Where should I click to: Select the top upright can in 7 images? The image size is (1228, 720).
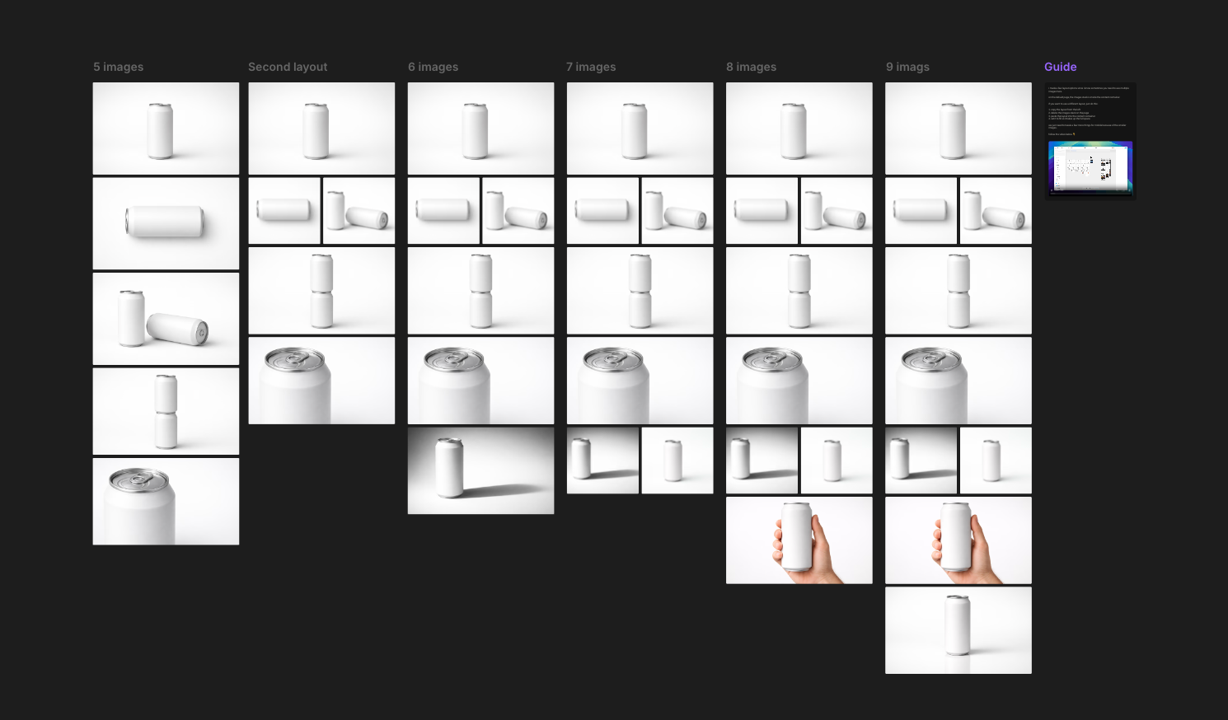click(640, 129)
